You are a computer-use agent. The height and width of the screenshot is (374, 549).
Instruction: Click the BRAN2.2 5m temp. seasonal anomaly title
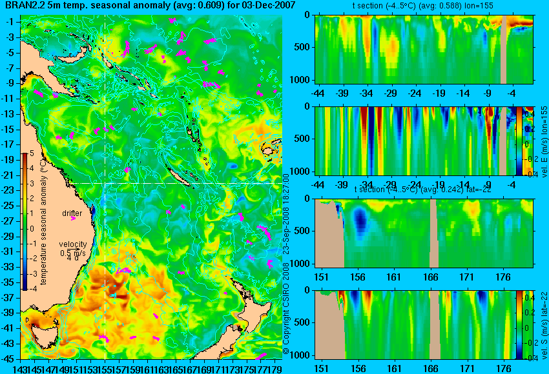(150, 5)
